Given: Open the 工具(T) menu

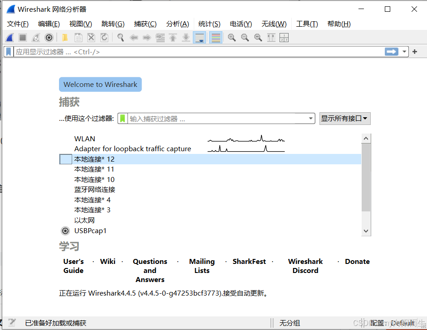Looking at the screenshot, I should coord(307,24).
